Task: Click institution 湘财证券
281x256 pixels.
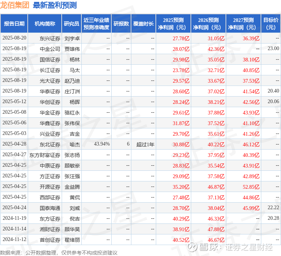Action: pos(50,229)
